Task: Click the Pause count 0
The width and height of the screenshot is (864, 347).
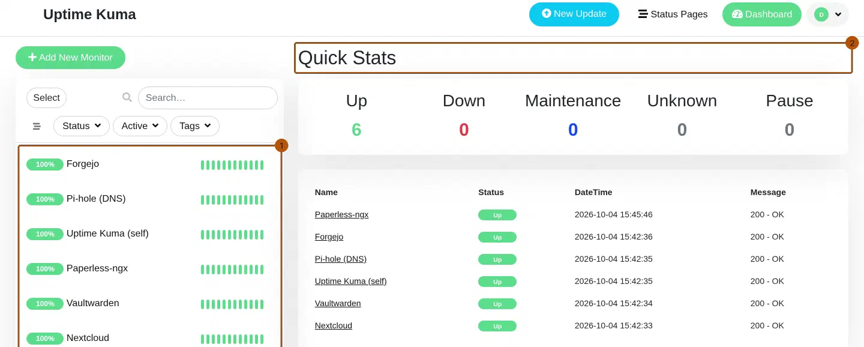Action: tap(790, 130)
